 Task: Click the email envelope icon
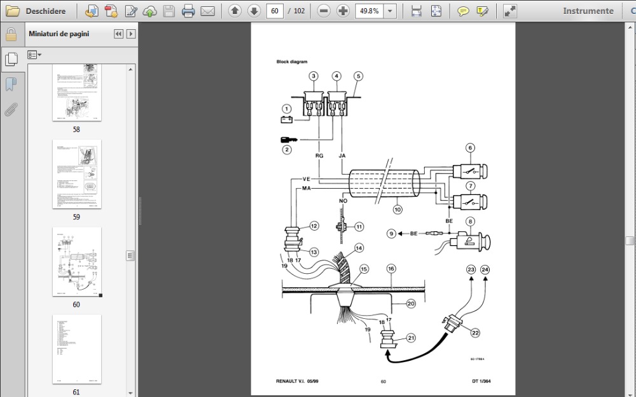207,11
